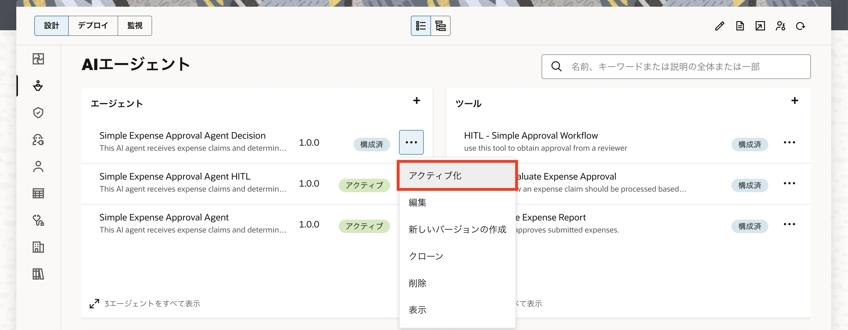The width and height of the screenshot is (848, 330).
Task: Switch to the 監視 tab
Action: click(x=135, y=26)
